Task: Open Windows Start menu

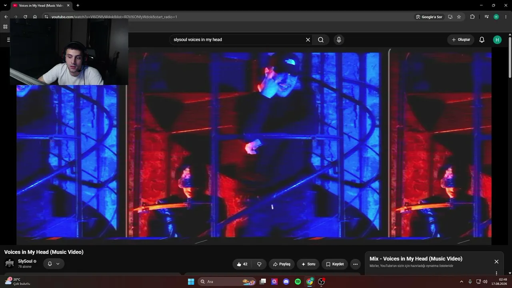Action: [x=191, y=282]
